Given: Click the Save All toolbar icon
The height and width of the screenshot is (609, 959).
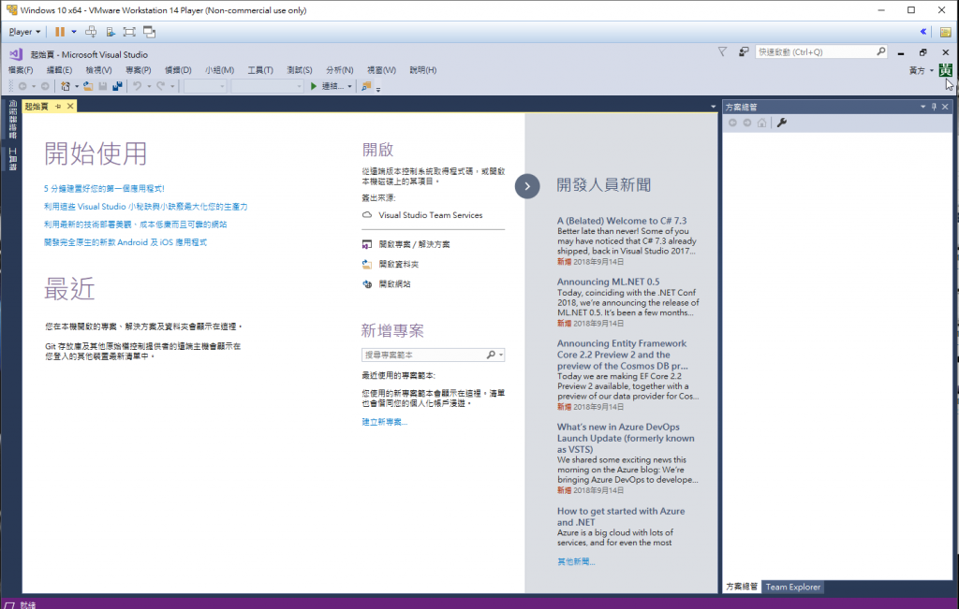Looking at the screenshot, I should 117,86.
